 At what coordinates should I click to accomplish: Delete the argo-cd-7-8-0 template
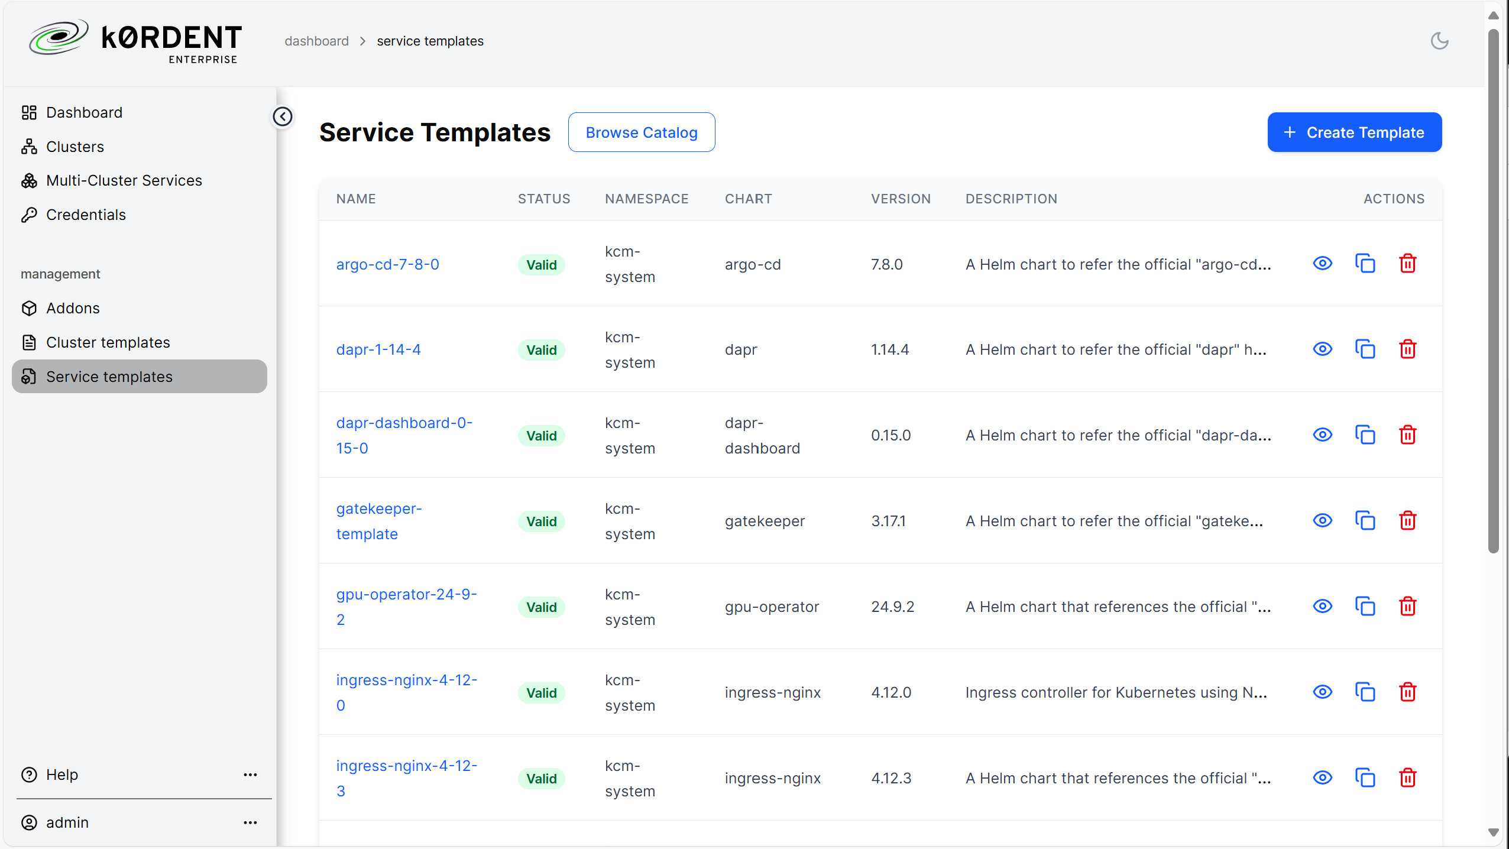pos(1407,264)
